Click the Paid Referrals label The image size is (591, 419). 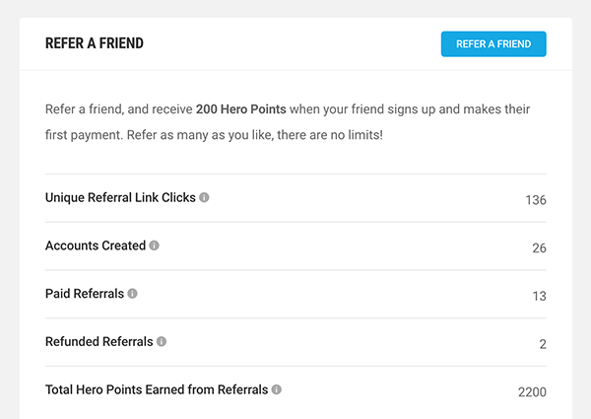click(x=84, y=293)
